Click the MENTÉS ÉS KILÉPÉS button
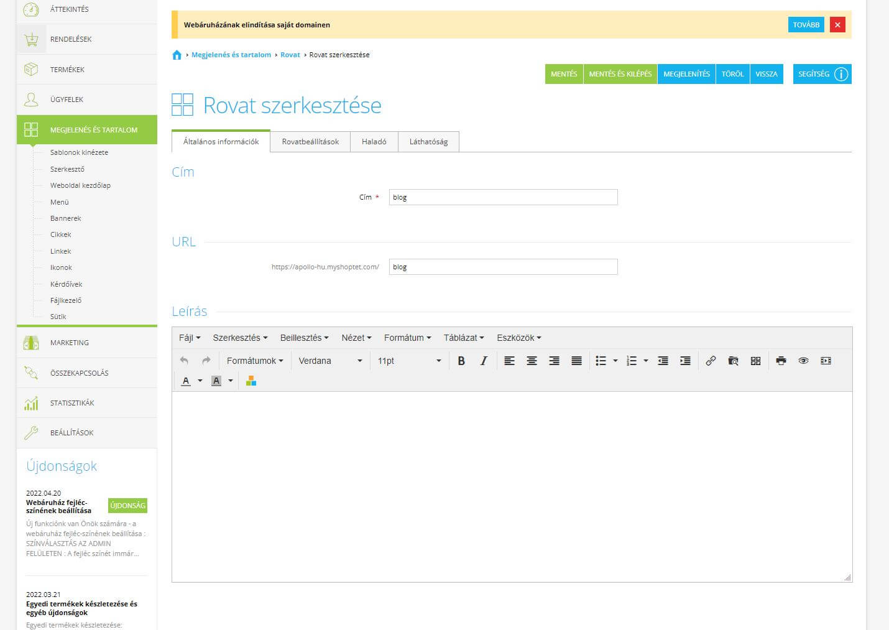 pyautogui.click(x=620, y=74)
